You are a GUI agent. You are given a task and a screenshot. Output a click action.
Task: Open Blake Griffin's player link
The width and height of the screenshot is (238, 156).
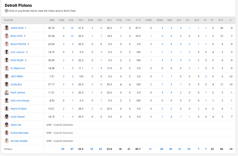click(17, 36)
